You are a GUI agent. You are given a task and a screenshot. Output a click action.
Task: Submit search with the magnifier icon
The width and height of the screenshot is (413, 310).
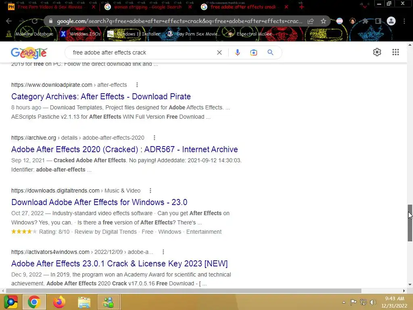click(270, 52)
